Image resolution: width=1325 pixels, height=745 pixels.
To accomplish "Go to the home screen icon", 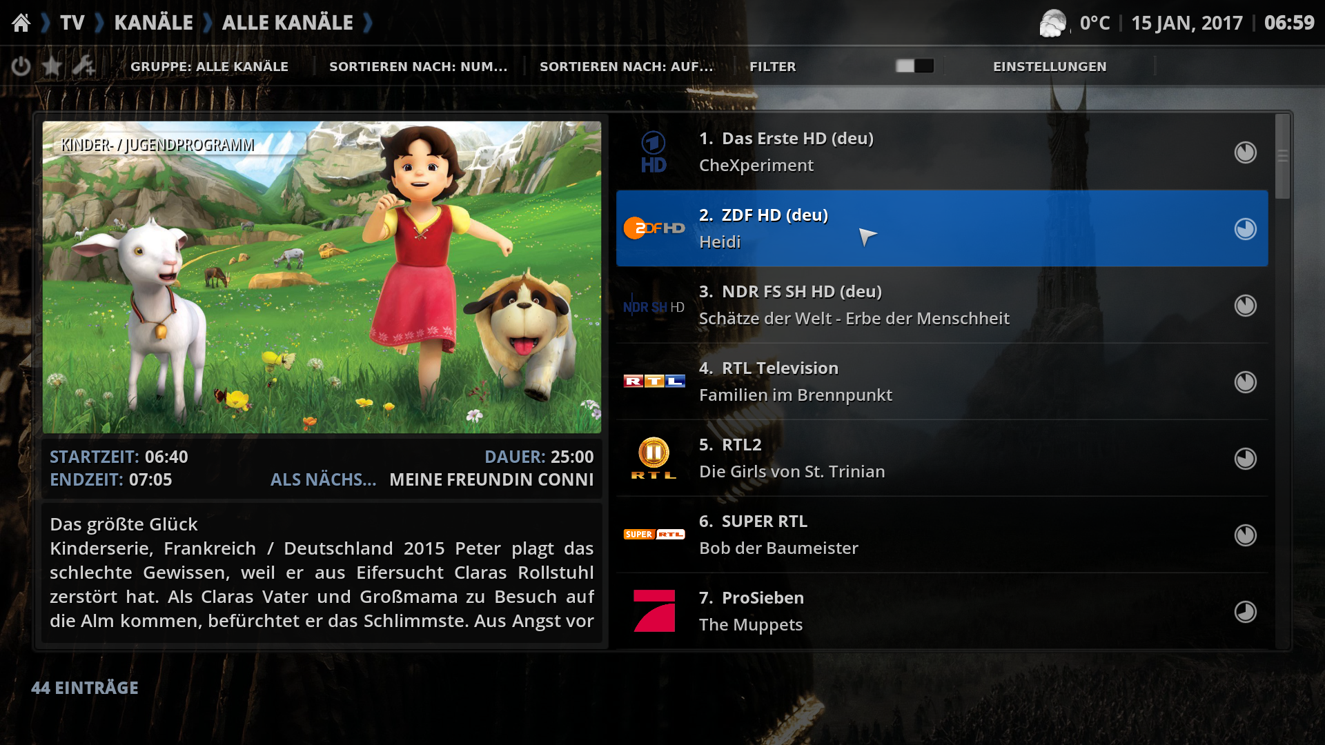I will coord(21,23).
